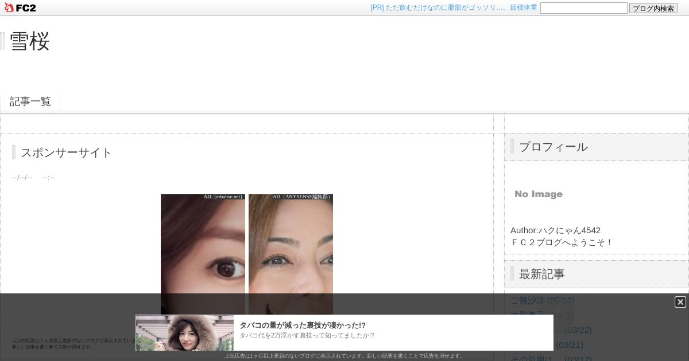Image resolution: width=689 pixels, height=361 pixels.
Task: Open the ご無沙汰 (05/16) recent article
Action: click(543, 300)
